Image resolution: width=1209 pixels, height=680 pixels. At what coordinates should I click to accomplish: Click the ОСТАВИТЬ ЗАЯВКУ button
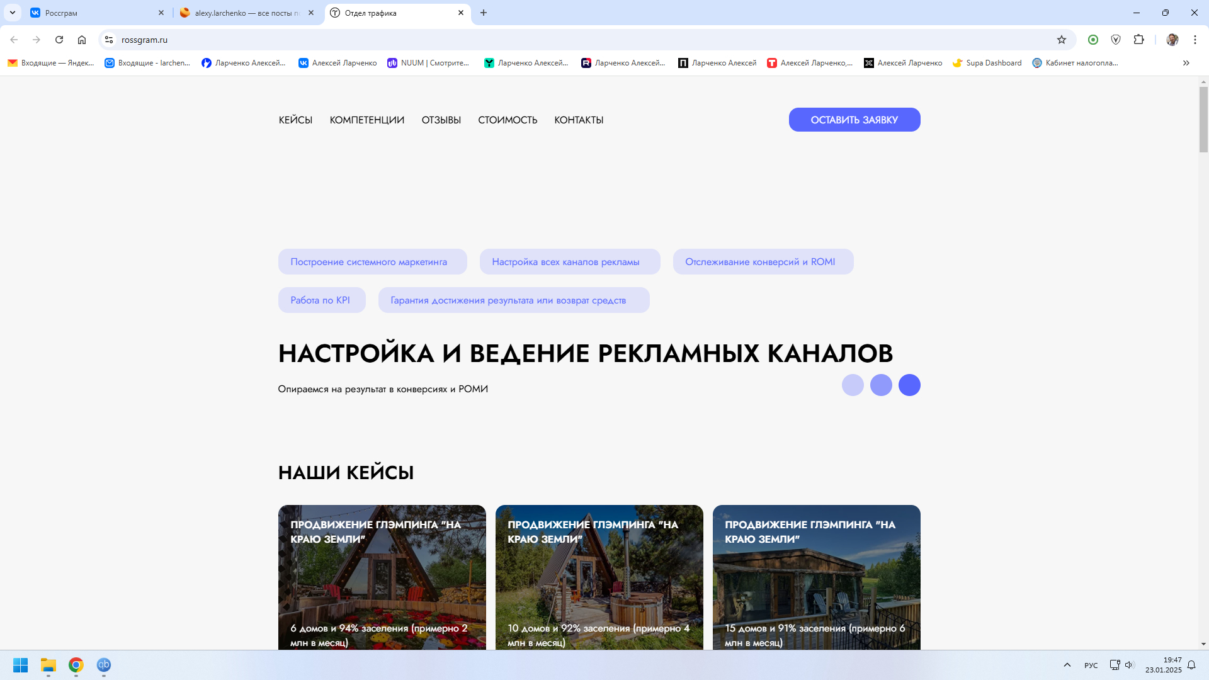tap(854, 120)
